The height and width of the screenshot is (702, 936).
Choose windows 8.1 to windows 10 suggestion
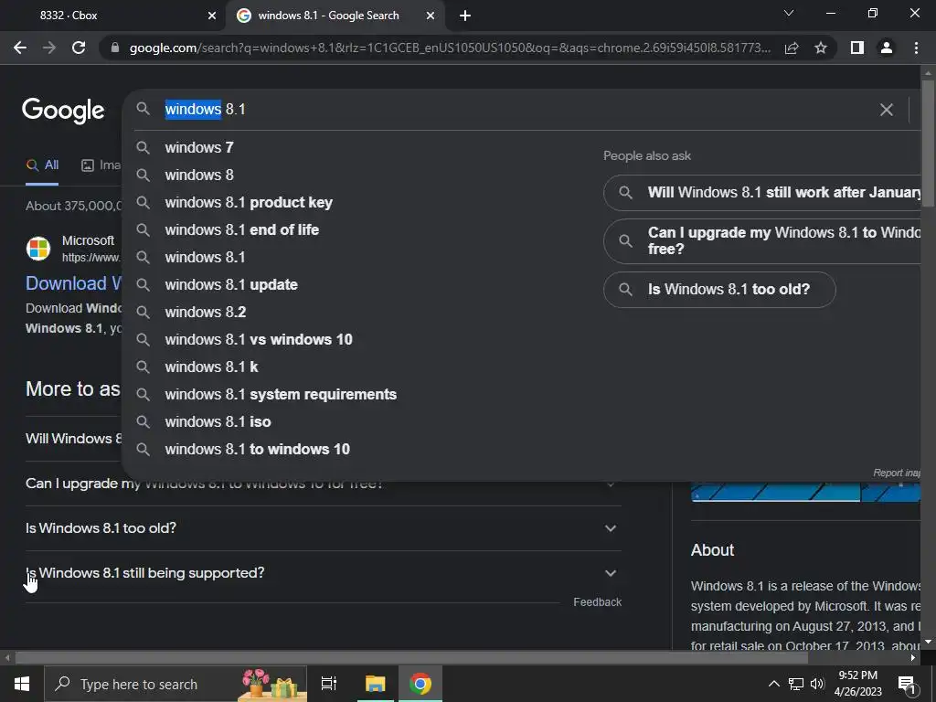click(x=257, y=450)
